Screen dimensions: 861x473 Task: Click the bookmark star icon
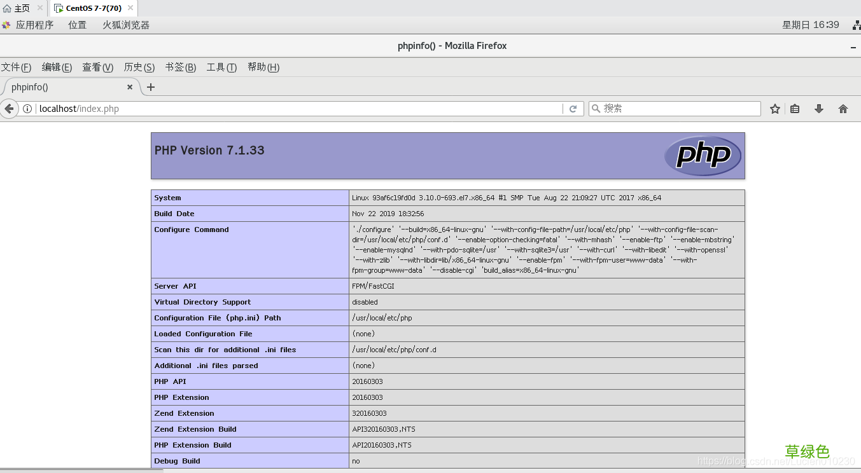coord(774,109)
